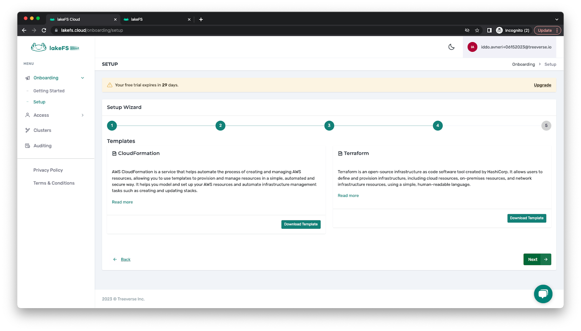The height and width of the screenshot is (331, 581).
Task: Open a new browser tab
Action: click(x=201, y=20)
